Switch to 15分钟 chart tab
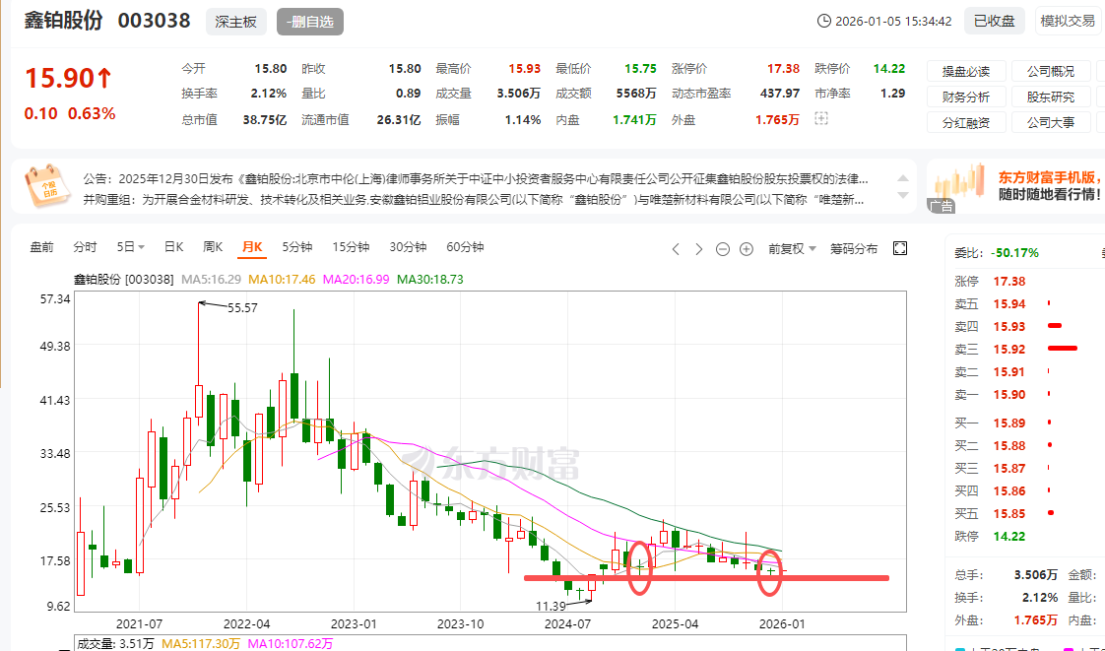Image resolution: width=1105 pixels, height=651 pixels. [x=351, y=247]
